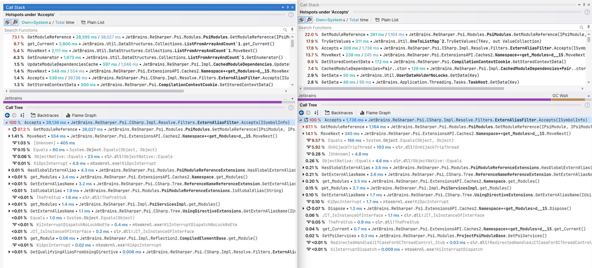592x268 pixels.
Task: Navigate forward in the left Call Tree
Action: [14, 115]
